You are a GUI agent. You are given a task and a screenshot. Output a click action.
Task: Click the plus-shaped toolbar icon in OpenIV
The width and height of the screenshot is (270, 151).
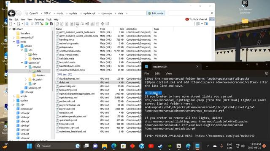coord(103,23)
